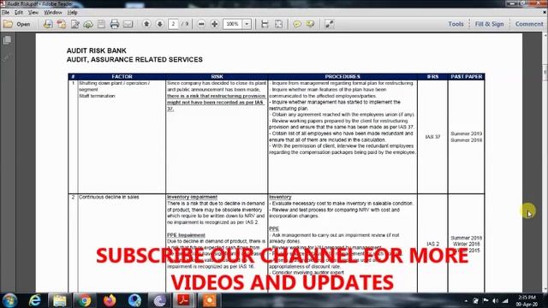Click the 'Staff termination' factor text
The height and width of the screenshot is (308, 548).
[x=97, y=96]
